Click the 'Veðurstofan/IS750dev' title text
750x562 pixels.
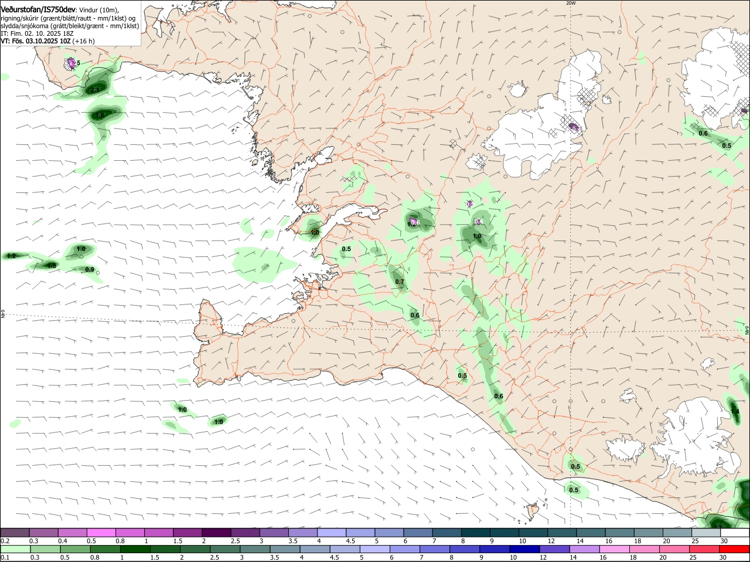tap(38, 10)
